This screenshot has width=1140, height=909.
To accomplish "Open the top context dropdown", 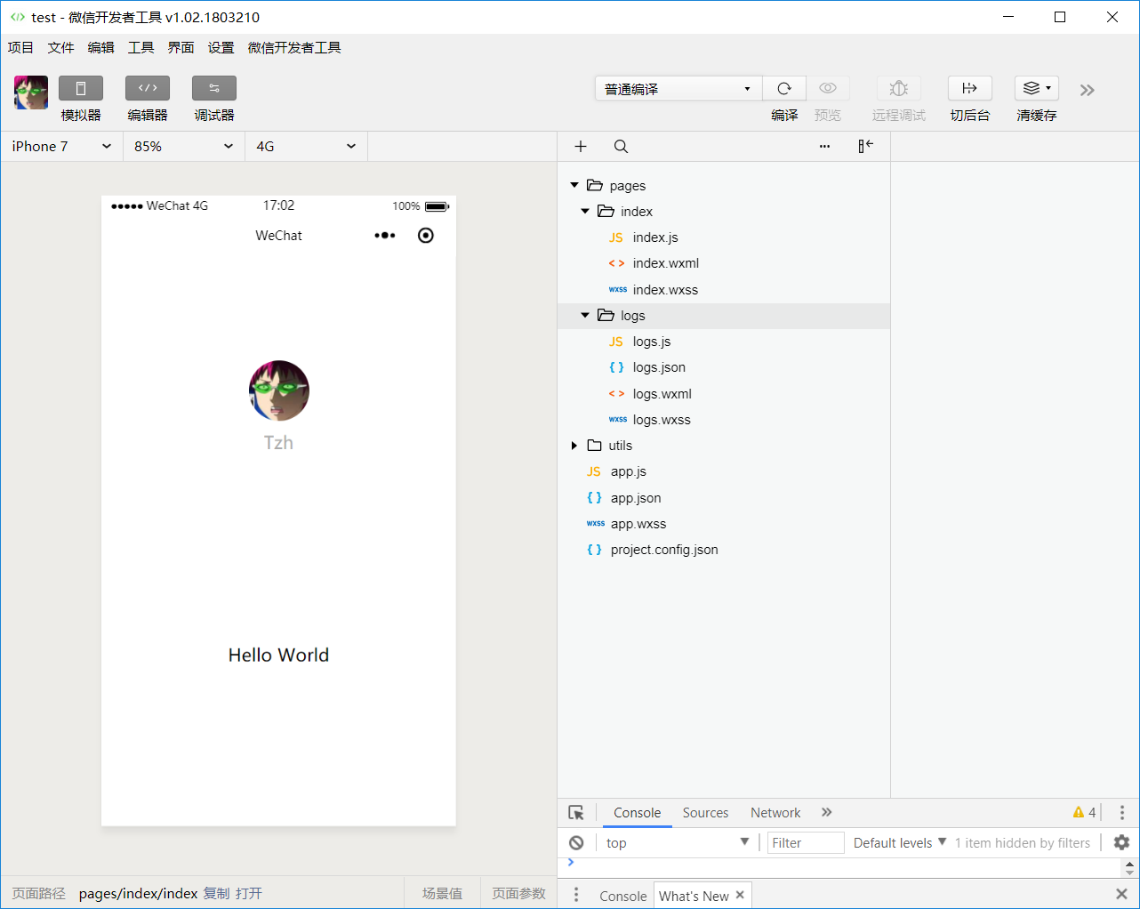I will pyautogui.click(x=678, y=842).
